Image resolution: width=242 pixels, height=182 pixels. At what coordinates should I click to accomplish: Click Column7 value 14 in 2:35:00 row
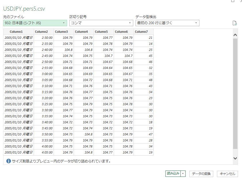point(144,44)
